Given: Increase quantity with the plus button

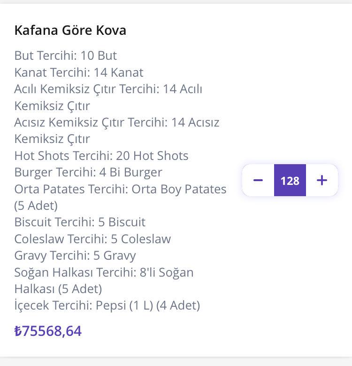Looking at the screenshot, I should [x=321, y=180].
